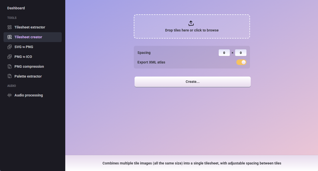Select the Palette extractor file icon
318x171 pixels.
coord(10,76)
